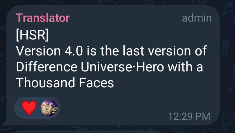Click the candy doodle on chat wallpaper
235x133 pixels.
pos(225,48)
